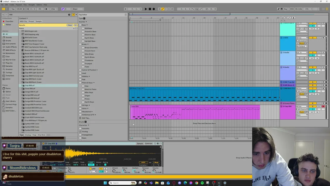Open File Explorer from the taskbar
The height and width of the screenshot is (186, 330).
click(157, 183)
